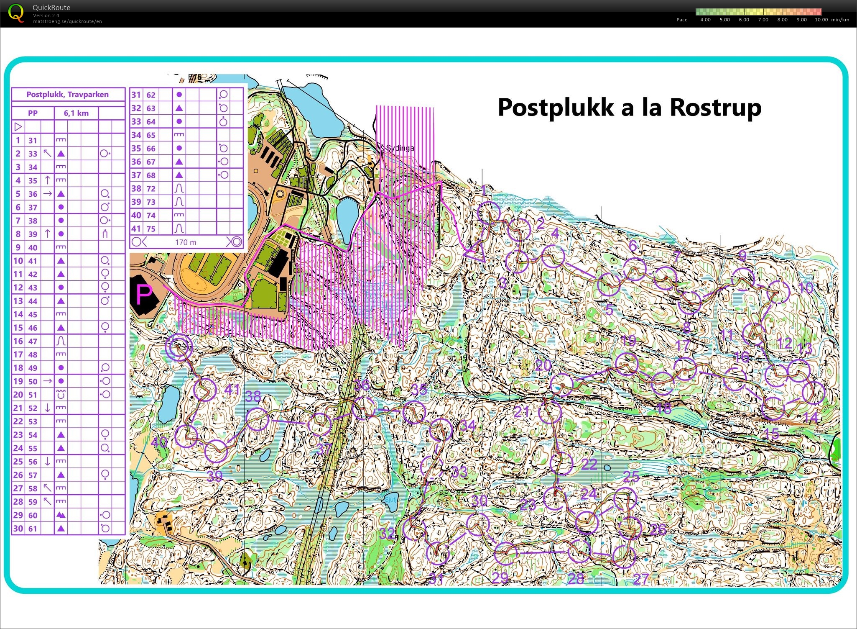Viewport: 857px width, 629px height.
Task: Click the start triangle in control description table
Action: pyautogui.click(x=18, y=126)
